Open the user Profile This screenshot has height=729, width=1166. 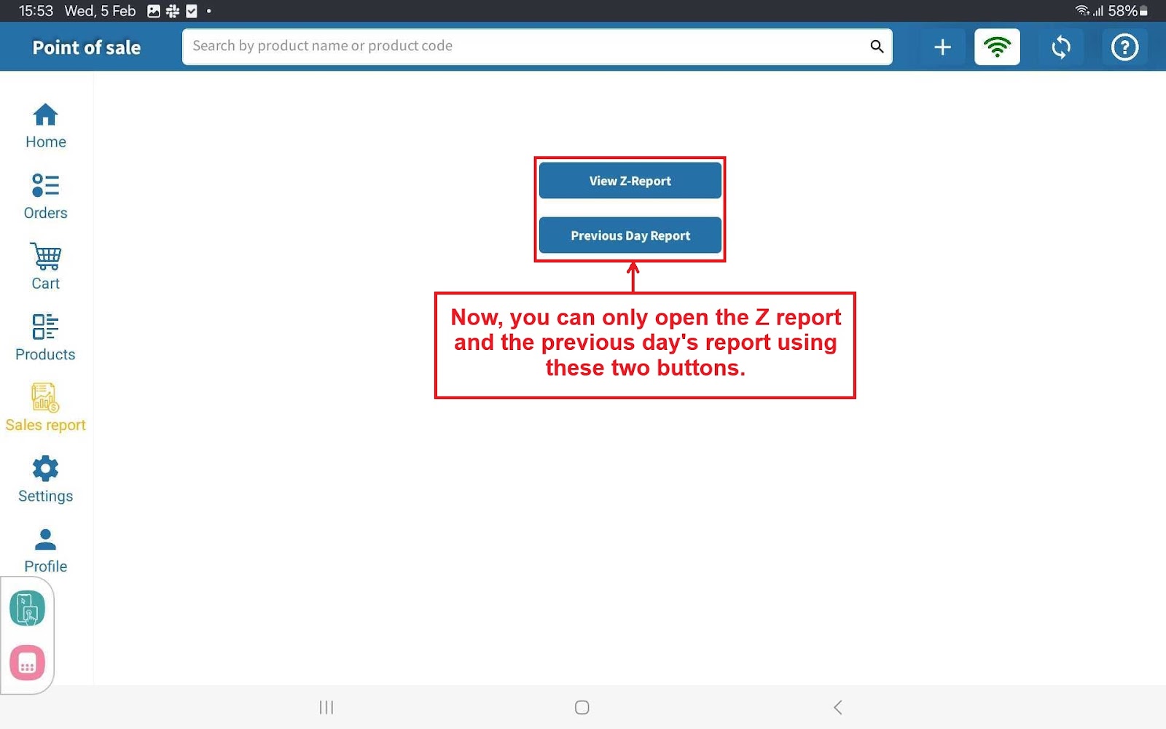click(x=45, y=550)
